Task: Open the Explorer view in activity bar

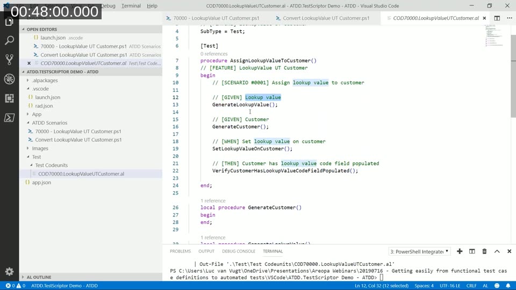Action: pos(9,22)
